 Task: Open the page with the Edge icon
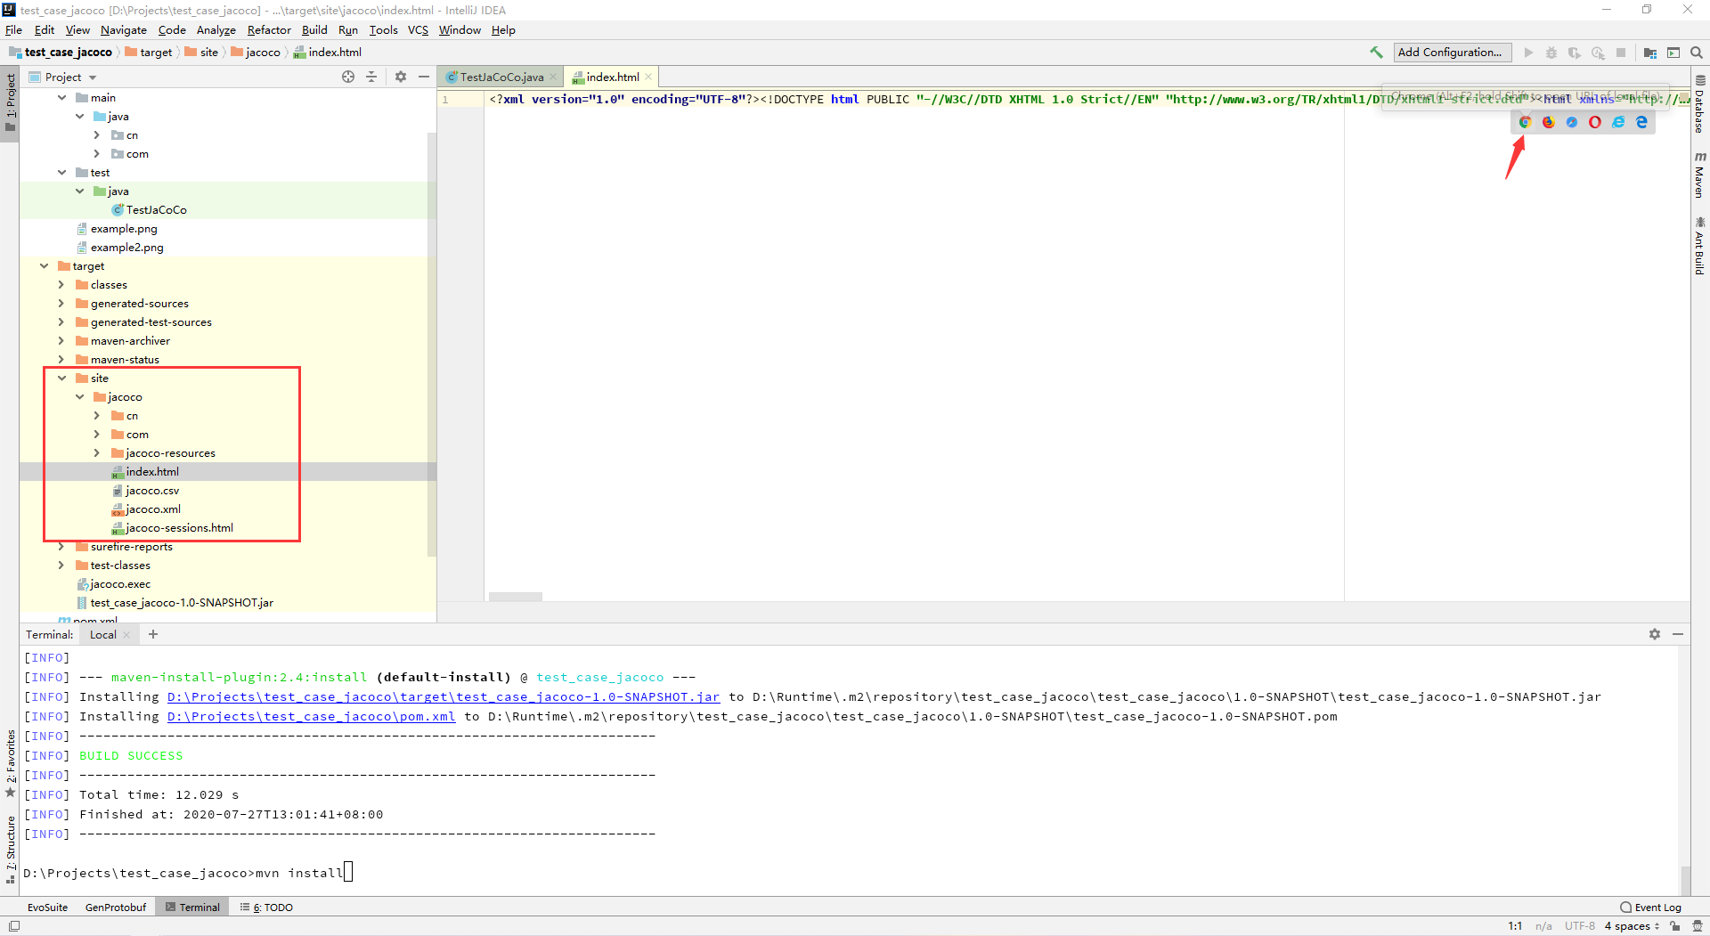(x=1641, y=122)
